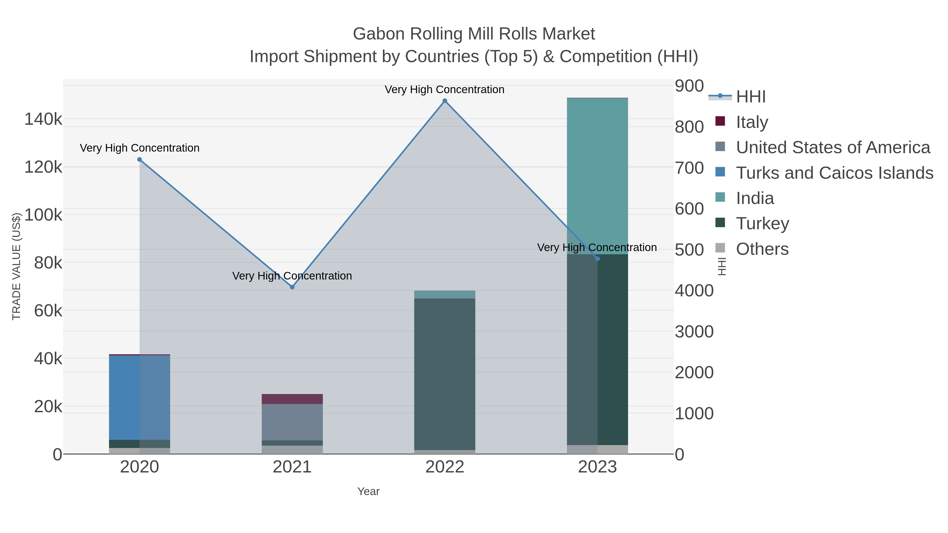
Task: Toggle Italy series in the legend
Action: [x=742, y=122]
